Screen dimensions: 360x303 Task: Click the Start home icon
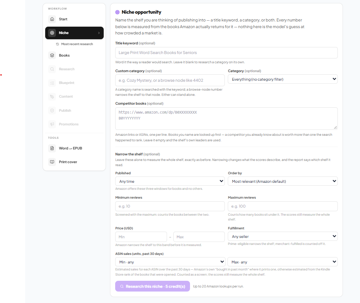click(x=52, y=19)
